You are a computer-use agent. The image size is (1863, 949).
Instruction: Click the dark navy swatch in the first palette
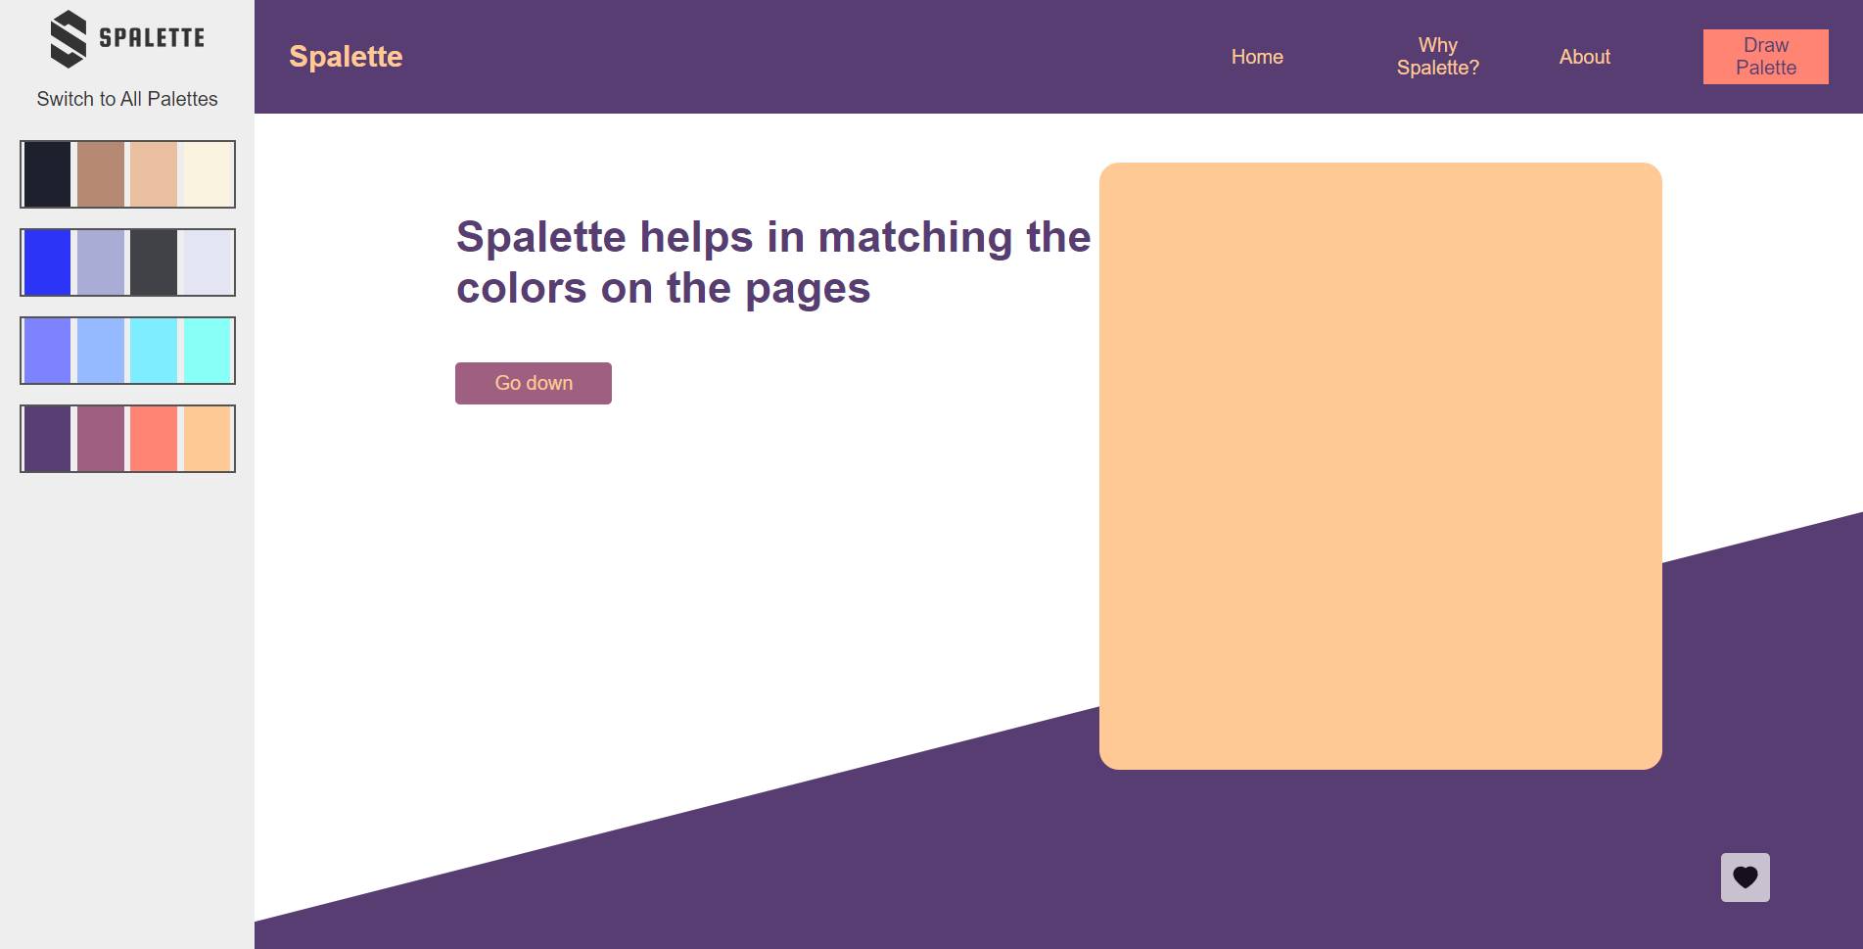[47, 173]
